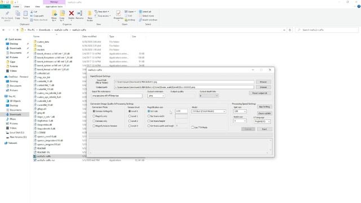This screenshot has width=361, height=203.
Task: Switch to the Share ribbon tab
Action: [27, 7]
